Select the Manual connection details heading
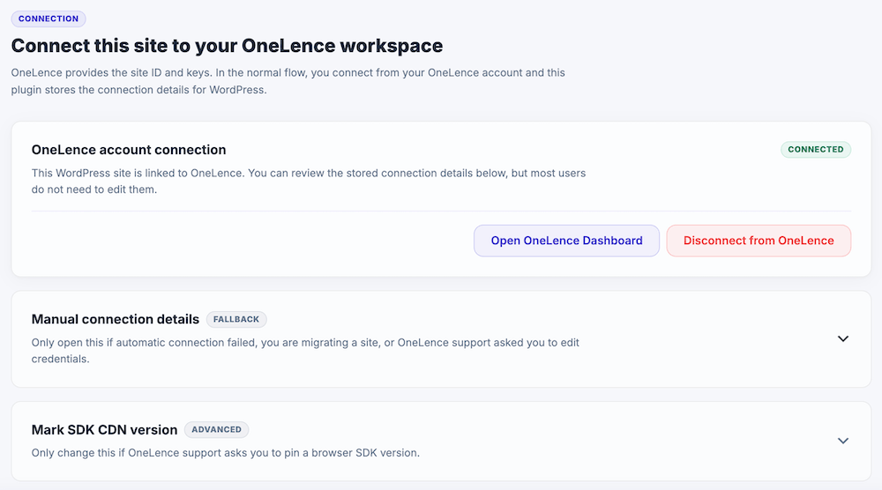The width and height of the screenshot is (882, 490). pyautogui.click(x=116, y=319)
